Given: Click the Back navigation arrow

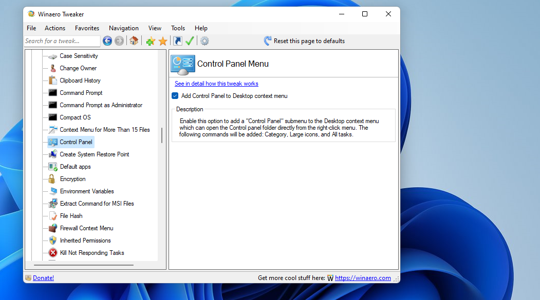Looking at the screenshot, I should pyautogui.click(x=107, y=41).
